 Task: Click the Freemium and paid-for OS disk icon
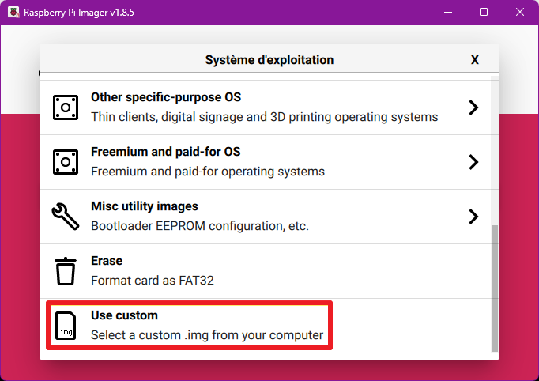[66, 161]
